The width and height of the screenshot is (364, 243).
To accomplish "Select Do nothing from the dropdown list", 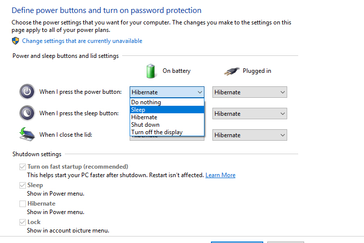I will pos(146,102).
